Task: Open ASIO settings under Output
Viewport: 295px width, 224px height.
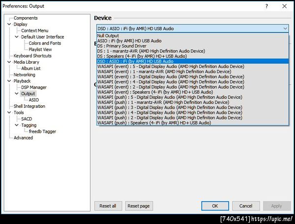Action: (x=33, y=100)
